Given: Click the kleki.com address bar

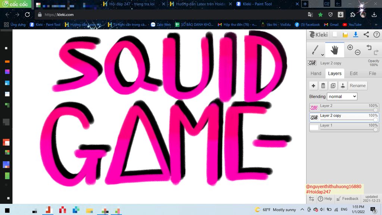Looking at the screenshot, I should 170,15.
